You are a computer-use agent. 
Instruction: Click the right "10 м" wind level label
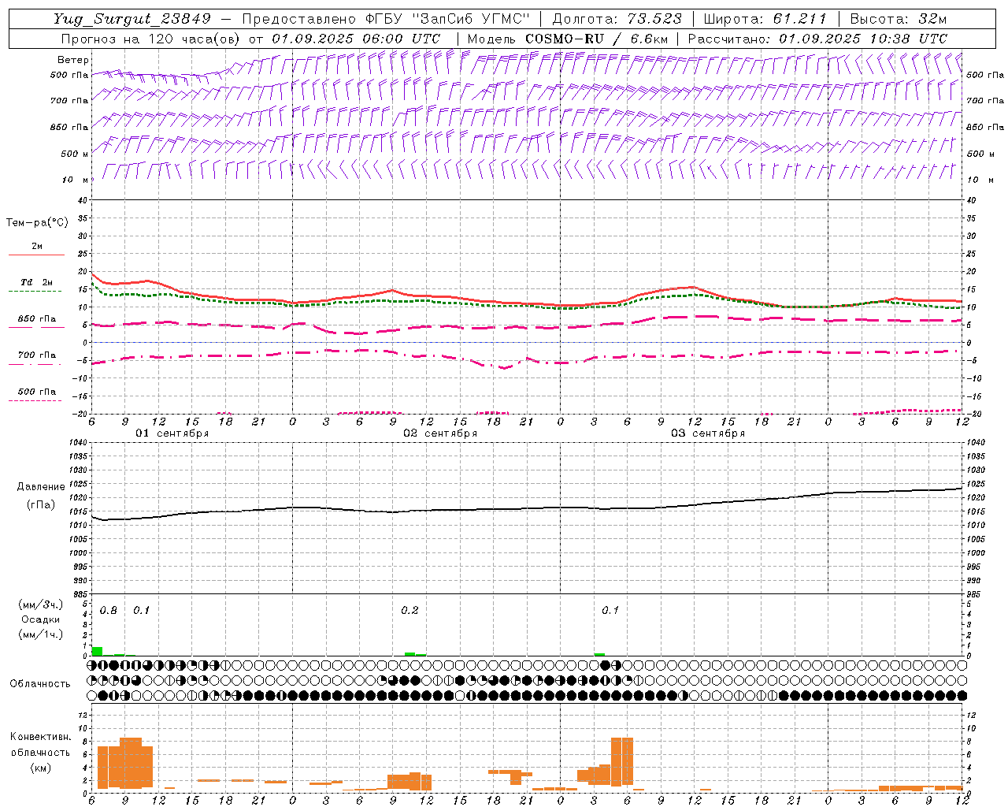[x=980, y=180]
